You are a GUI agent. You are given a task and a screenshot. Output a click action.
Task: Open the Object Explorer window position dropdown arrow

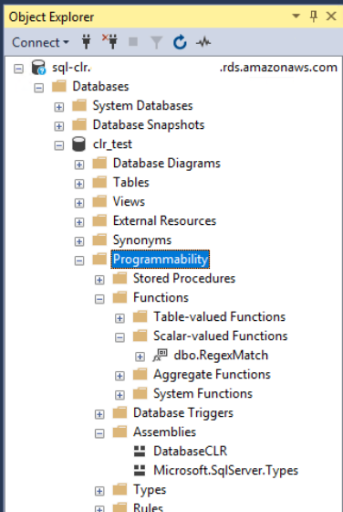(296, 16)
